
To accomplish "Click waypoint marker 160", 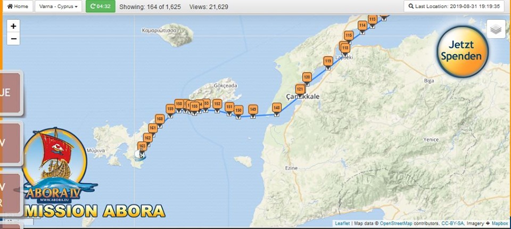I will click(160, 119).
